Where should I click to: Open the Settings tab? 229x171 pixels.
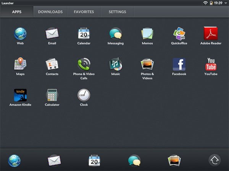(117, 12)
